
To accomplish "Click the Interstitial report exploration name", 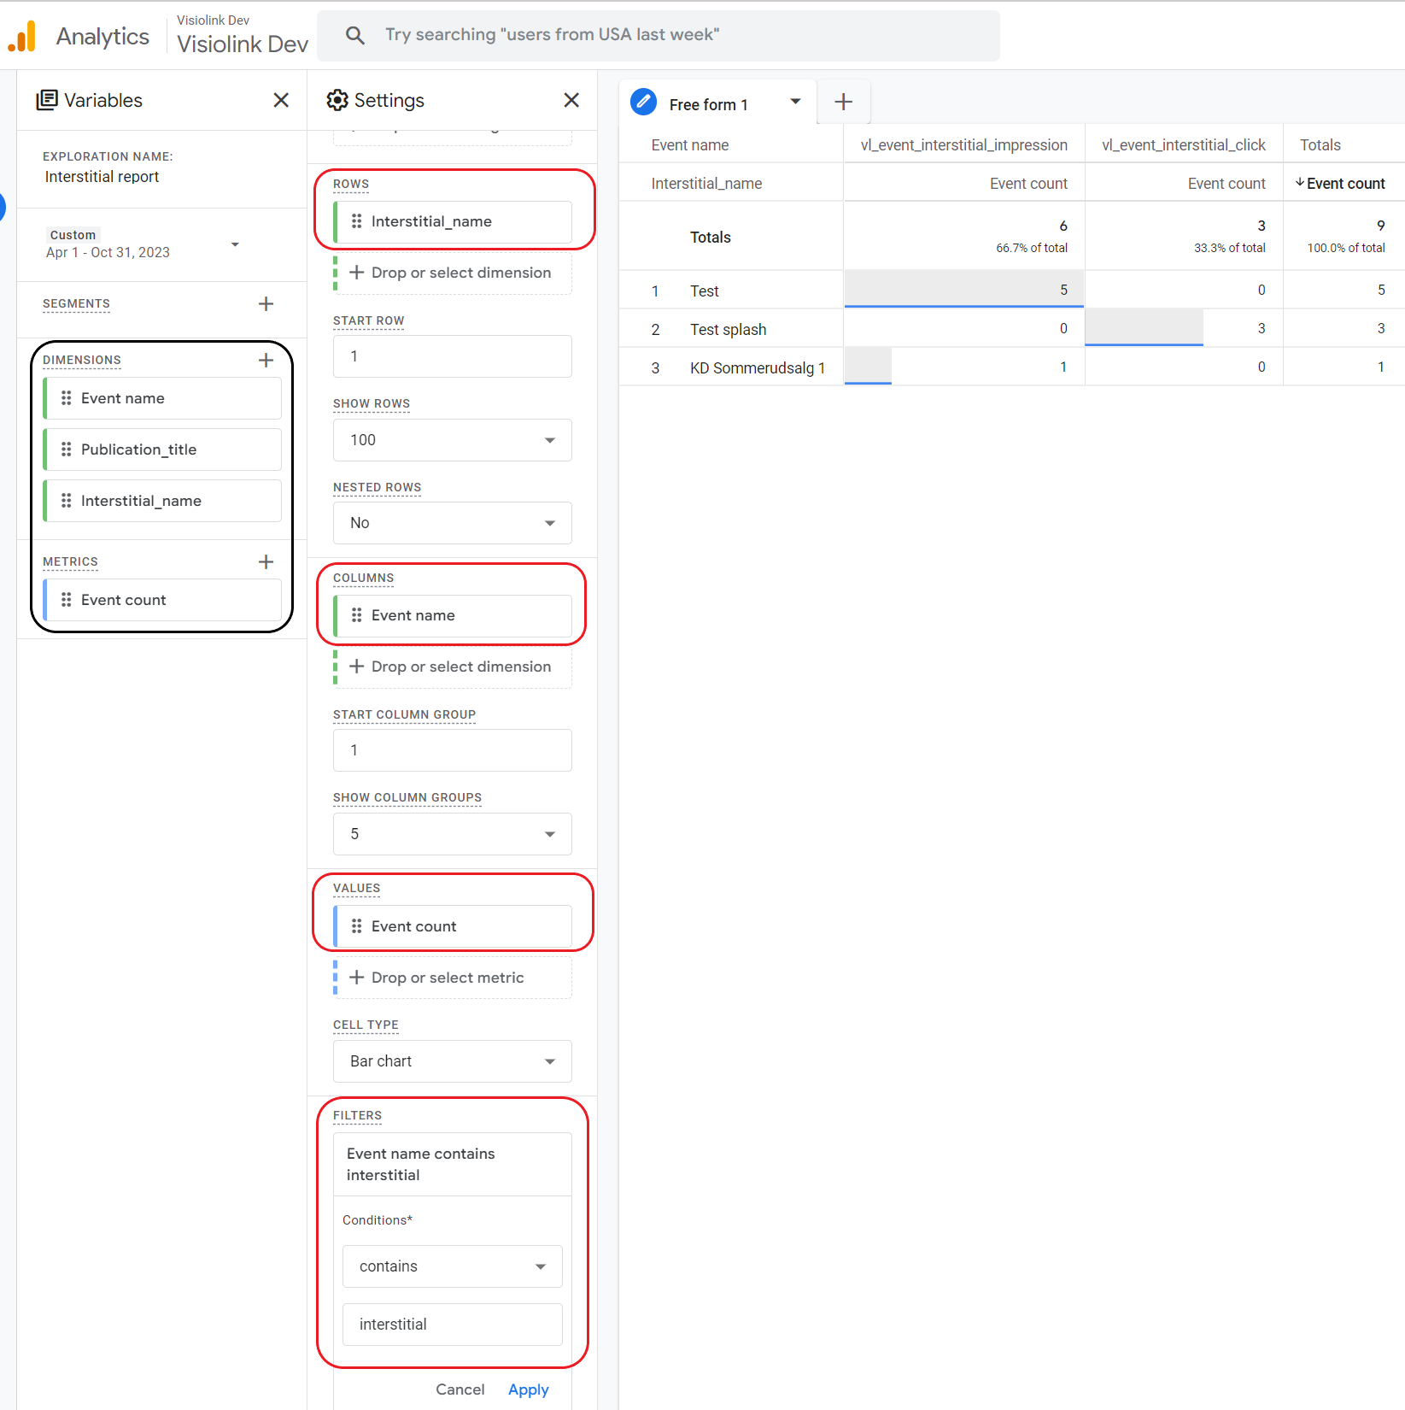I will pyautogui.click(x=102, y=177).
